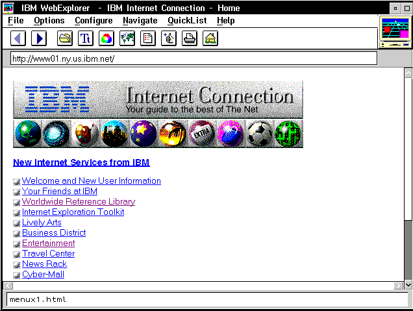Click the green circuit board sphere
This screenshot has width=413, height=311.
tap(288, 134)
